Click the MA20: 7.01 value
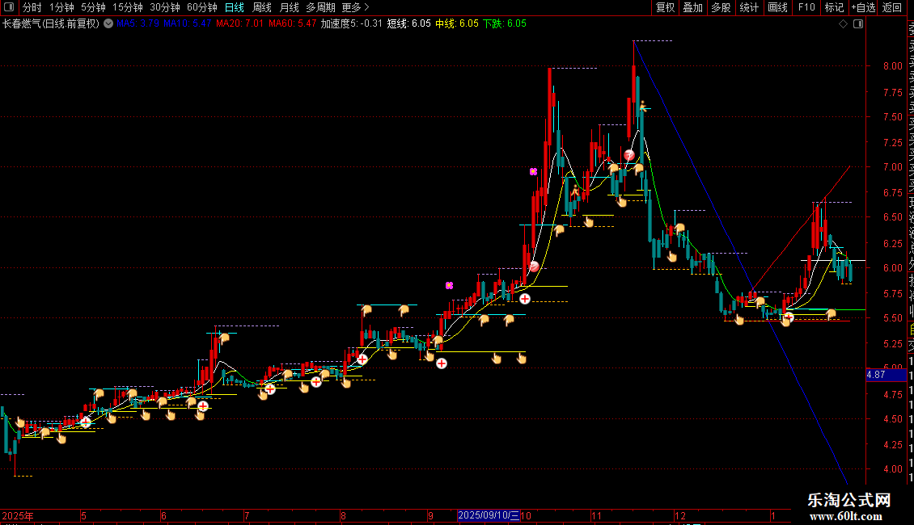Viewport: 914px width, 525px height. (x=239, y=24)
